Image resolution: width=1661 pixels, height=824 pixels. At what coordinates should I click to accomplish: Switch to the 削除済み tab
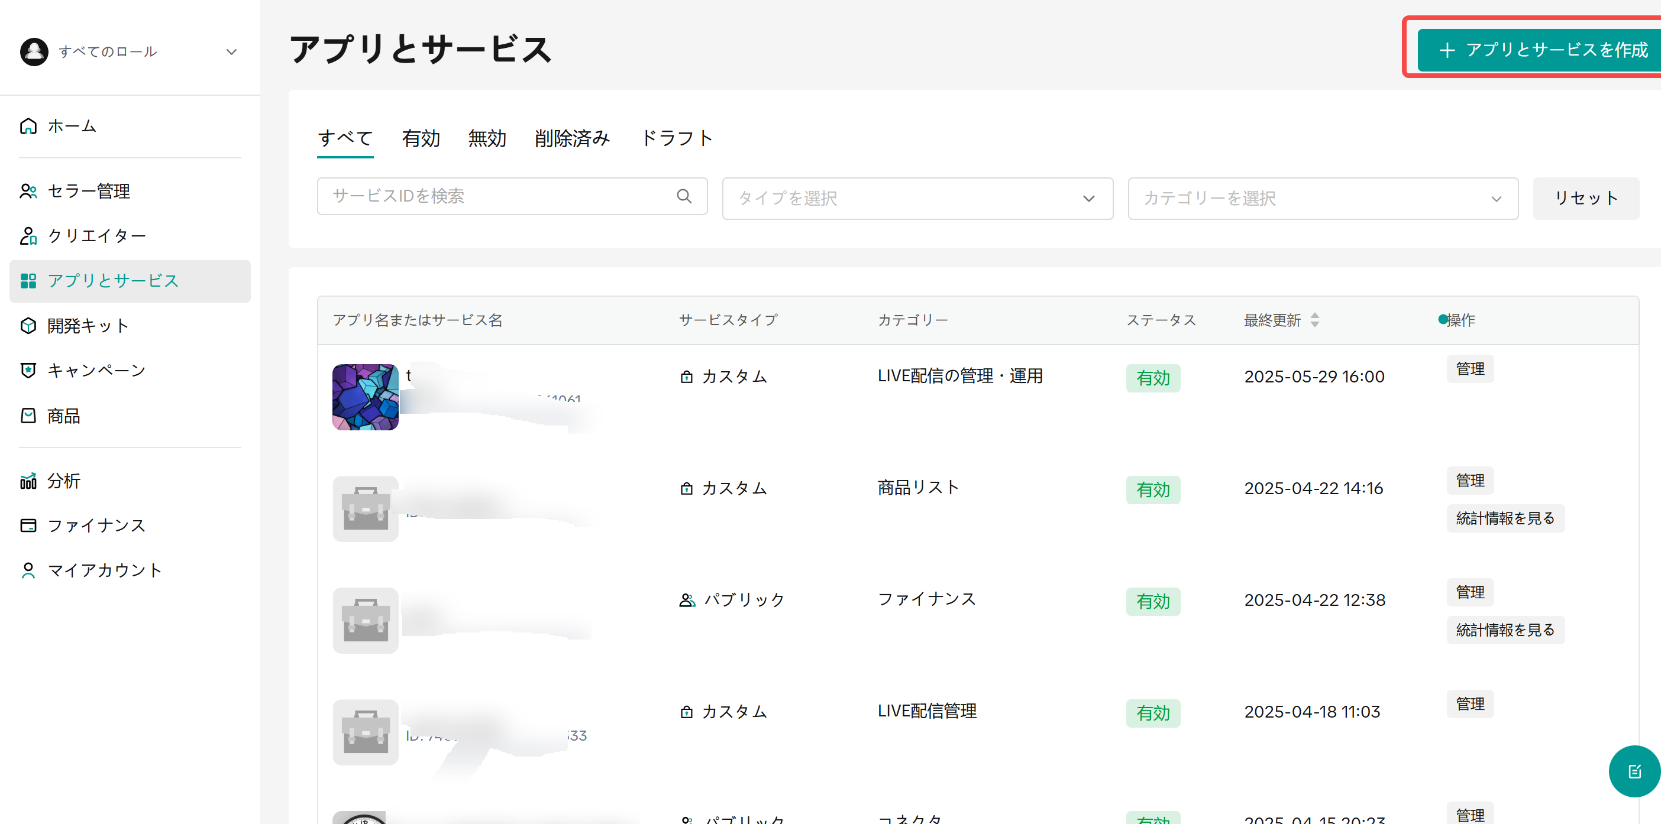[572, 138]
